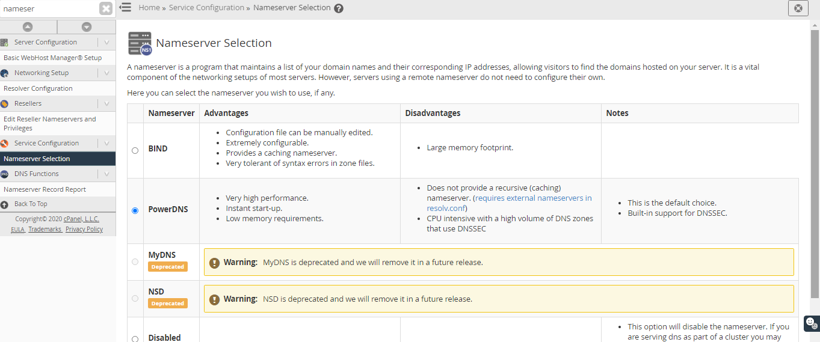Select the MyDNS radio button
This screenshot has height=342, width=820.
pos(135,261)
